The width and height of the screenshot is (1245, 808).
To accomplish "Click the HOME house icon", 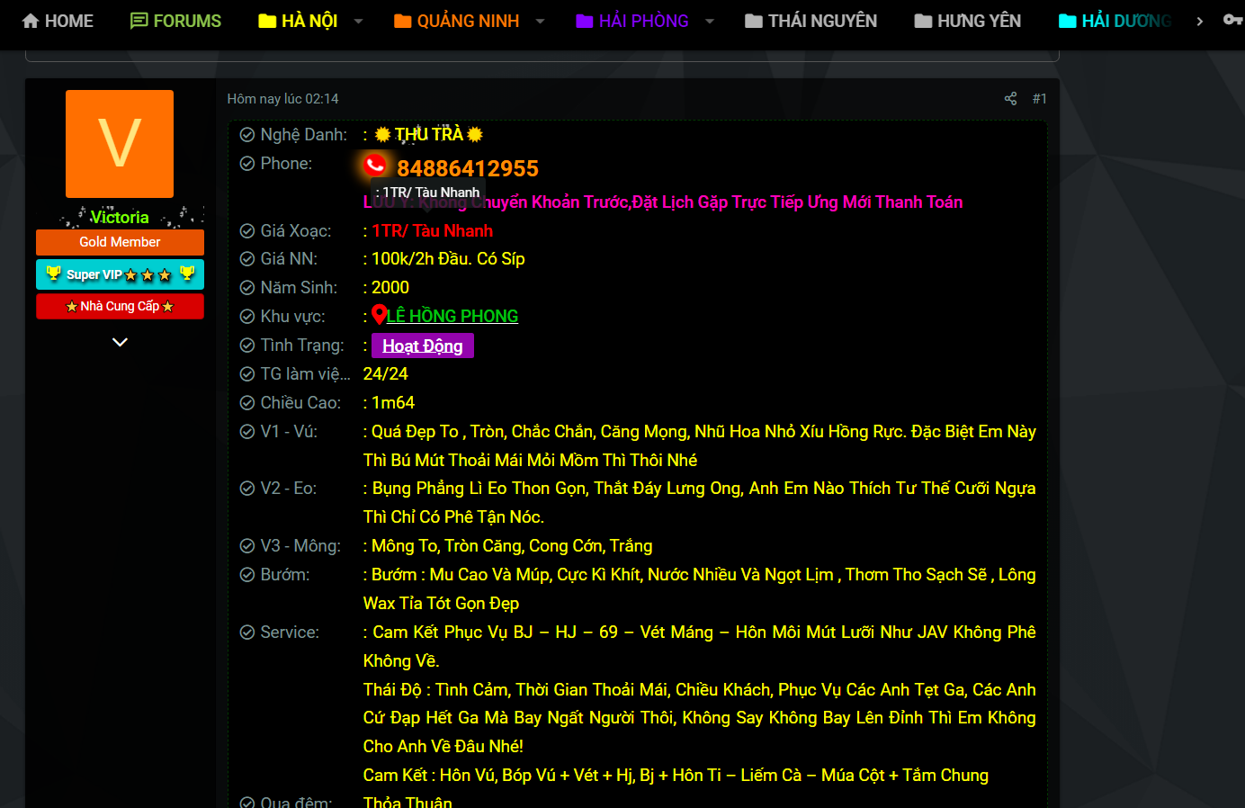I will [x=31, y=21].
